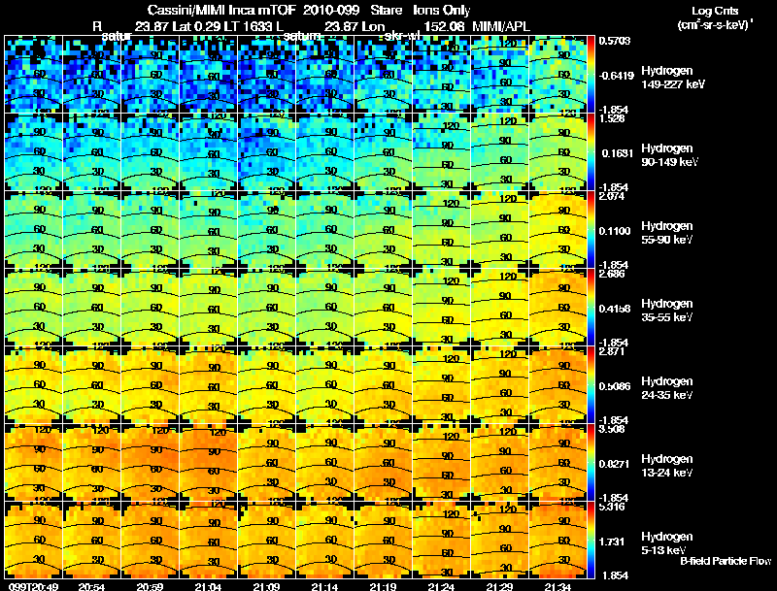Click the Hydrogen 35-55 keV row label
Screen dimensions: 777x591
pyautogui.click(x=667, y=311)
